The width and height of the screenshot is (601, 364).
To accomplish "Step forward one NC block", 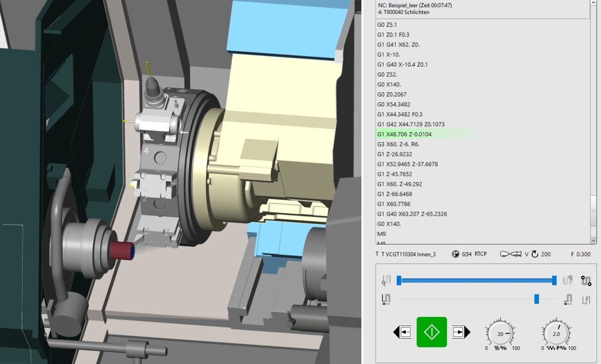I will [x=459, y=332].
